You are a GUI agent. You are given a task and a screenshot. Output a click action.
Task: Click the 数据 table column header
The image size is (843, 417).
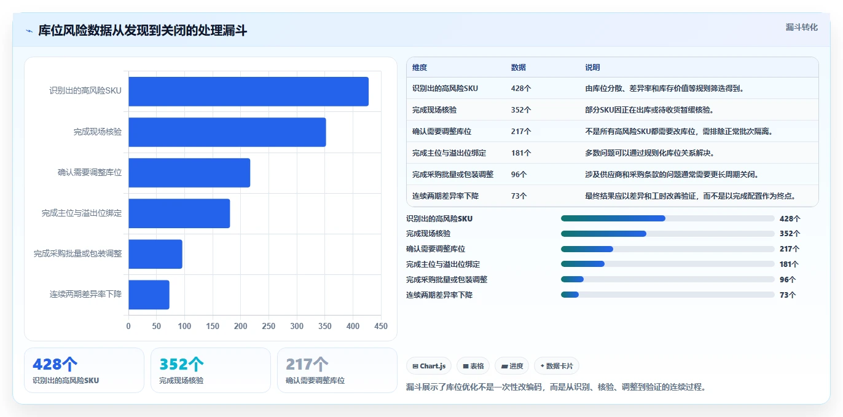(519, 68)
